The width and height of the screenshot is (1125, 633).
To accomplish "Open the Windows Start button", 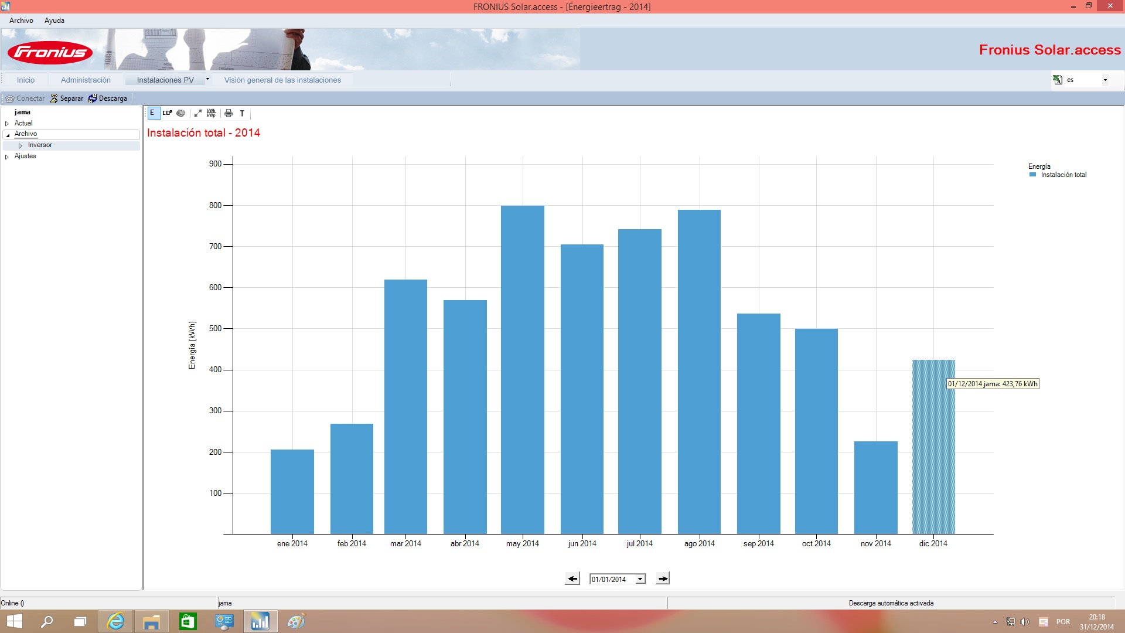I will click(14, 621).
